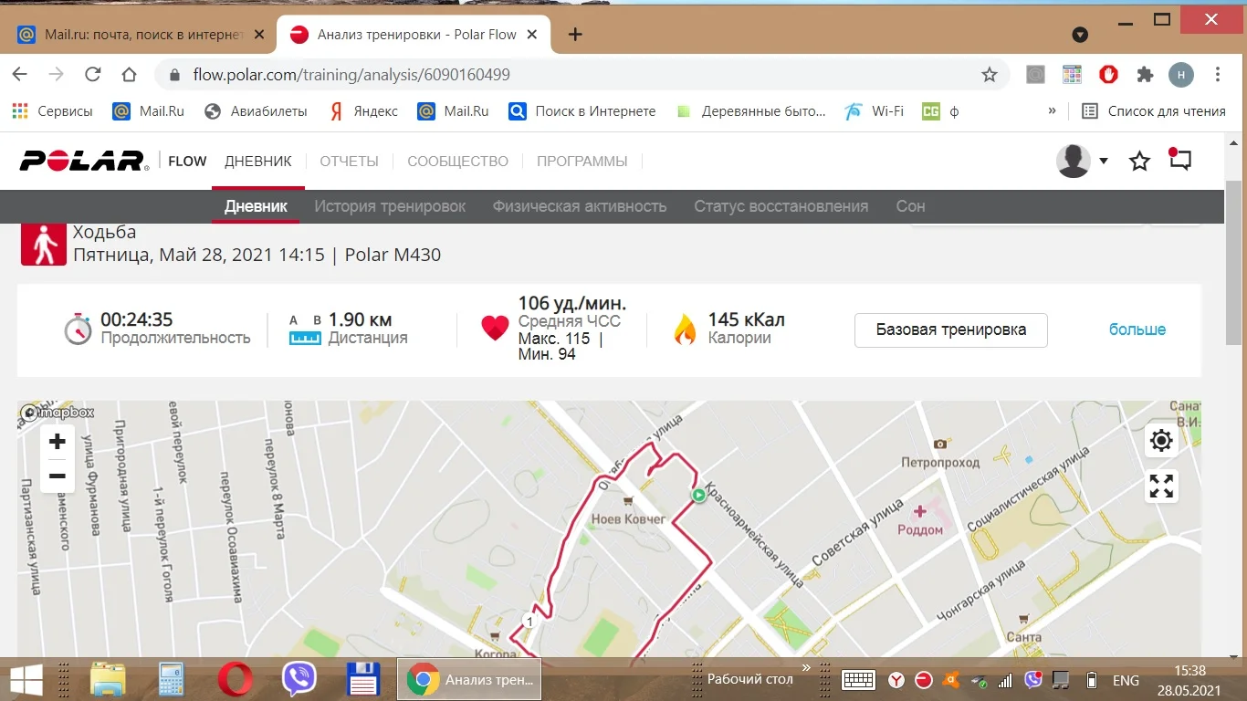Screen dimensions: 1247x701
Task: Open the AdBlock red hand extension
Action: [1108, 75]
